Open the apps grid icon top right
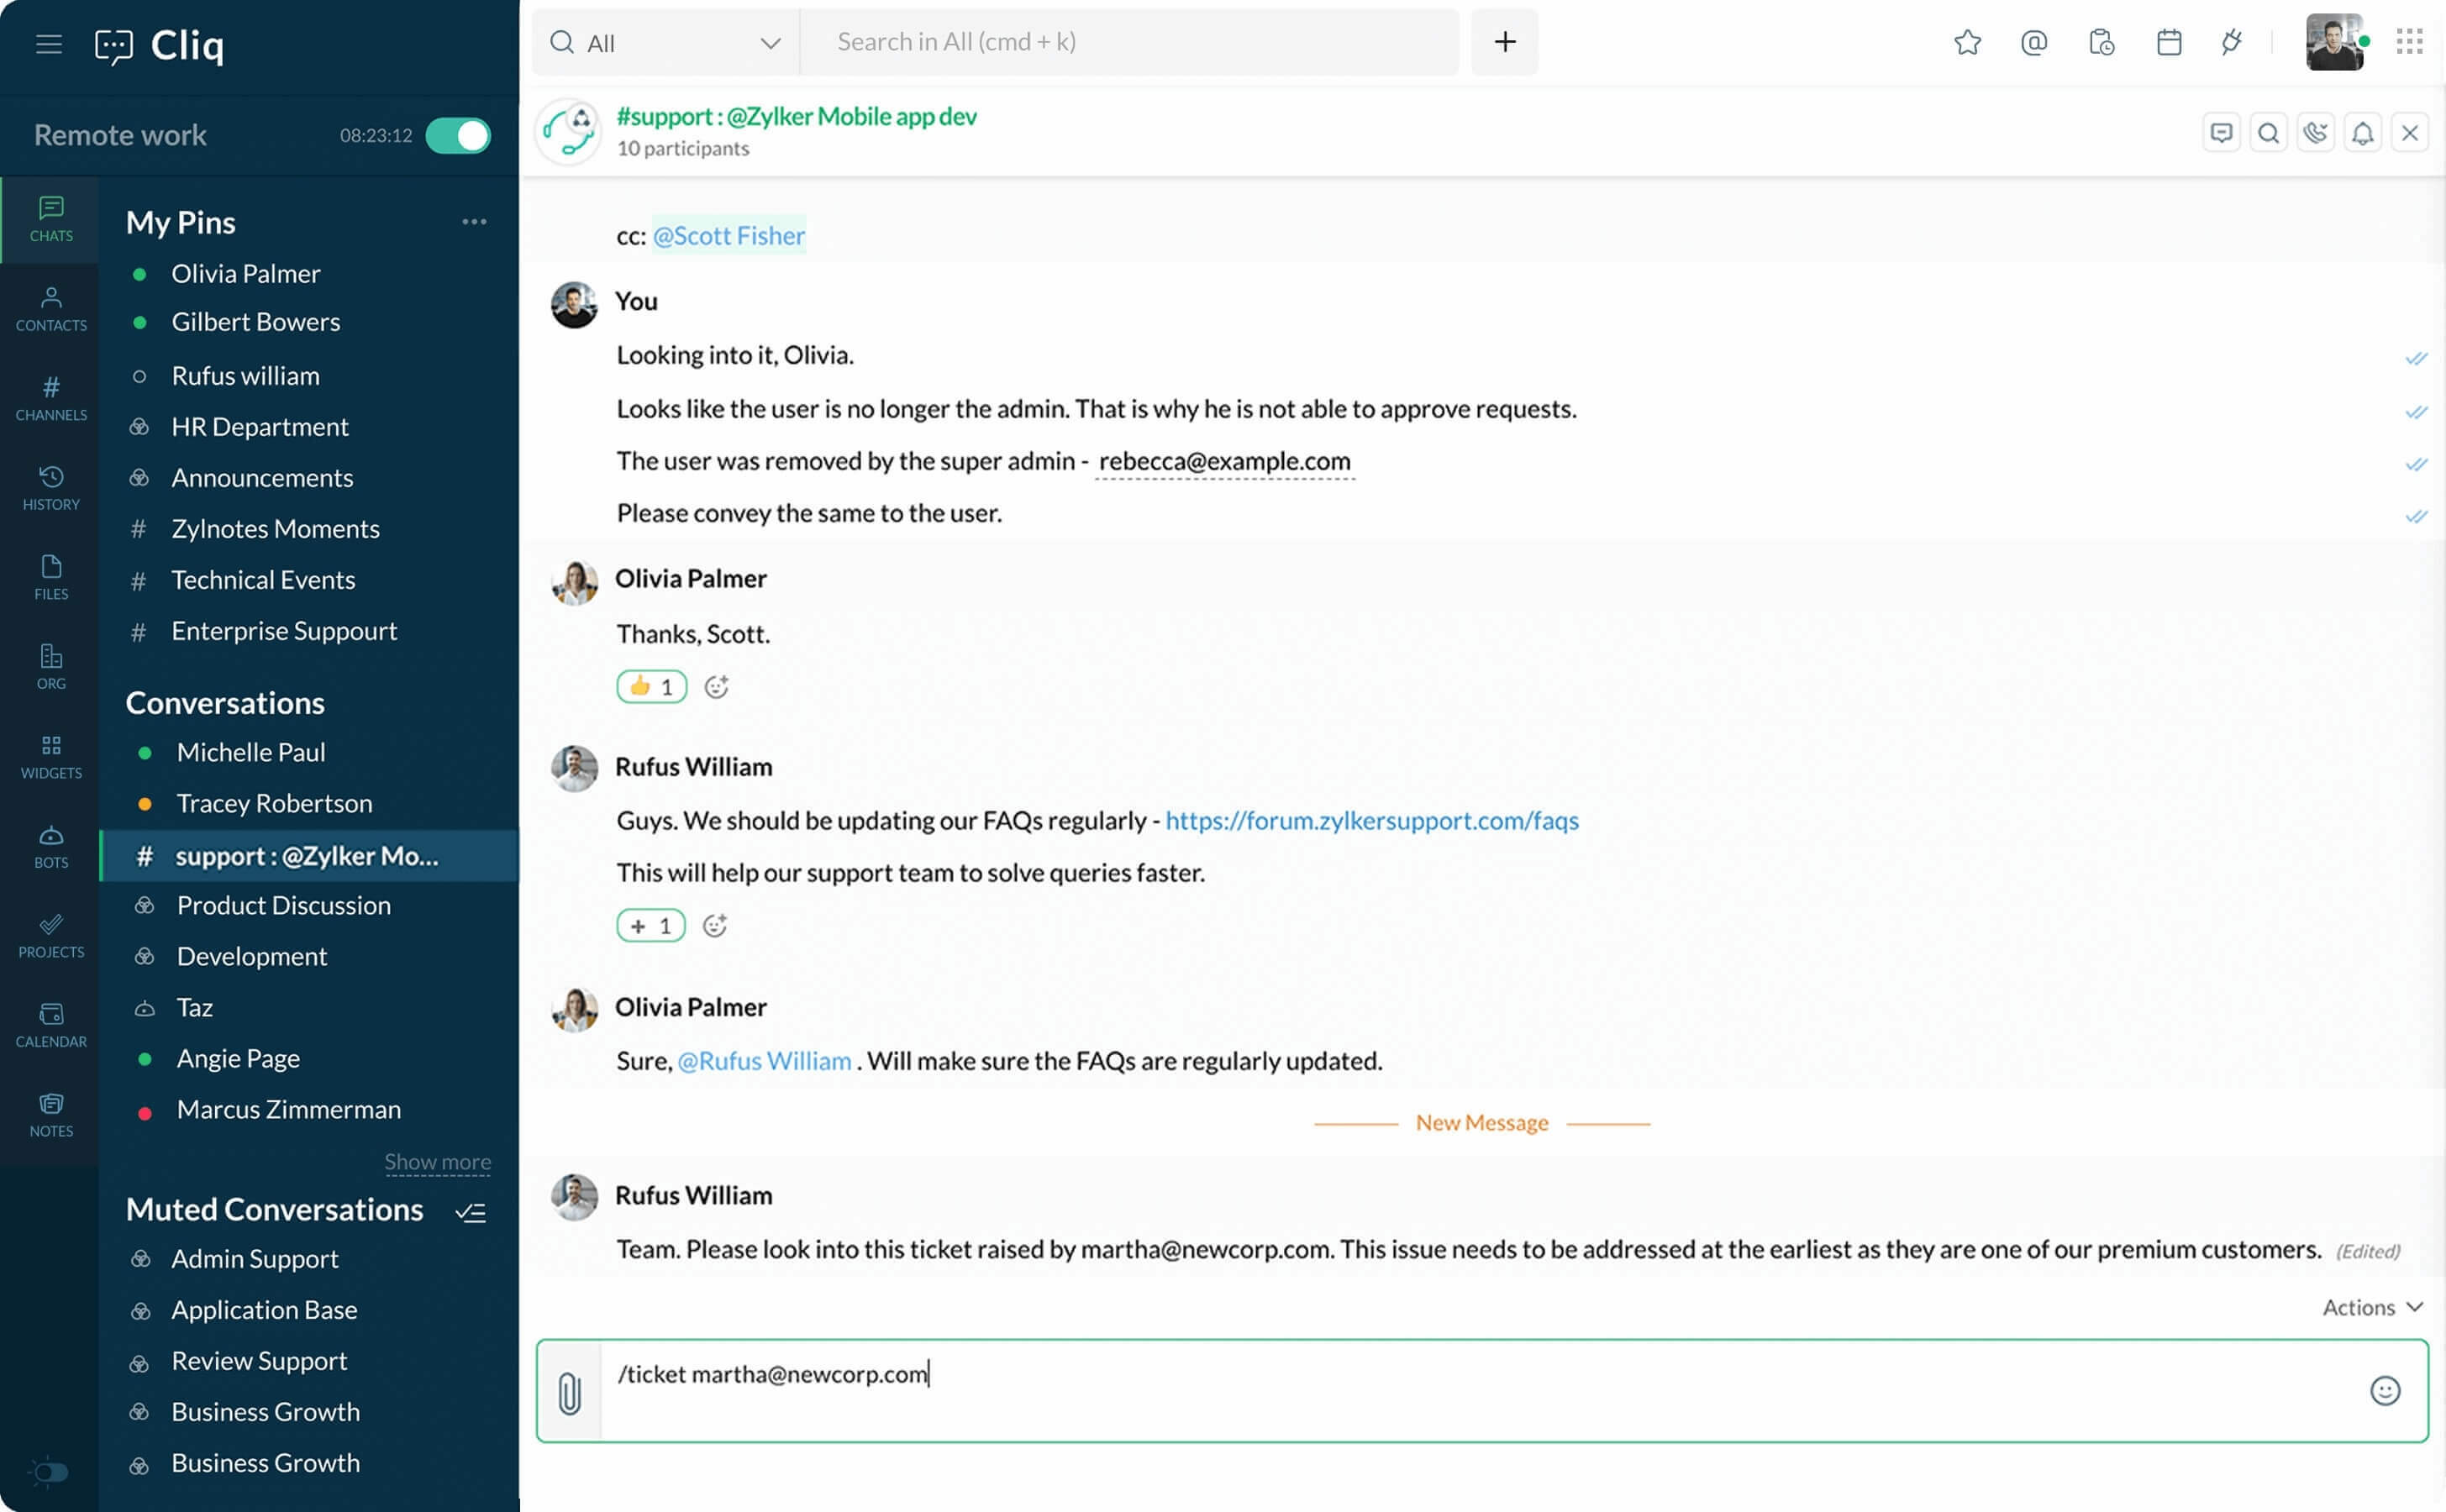The height and width of the screenshot is (1512, 2446). [2409, 42]
